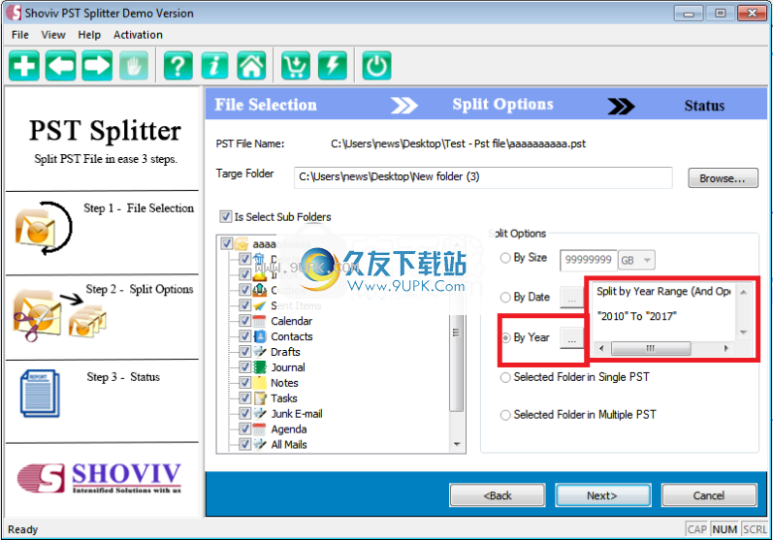Uncheck the Drafts folder checkbox
The height and width of the screenshot is (540, 773).
tap(244, 352)
